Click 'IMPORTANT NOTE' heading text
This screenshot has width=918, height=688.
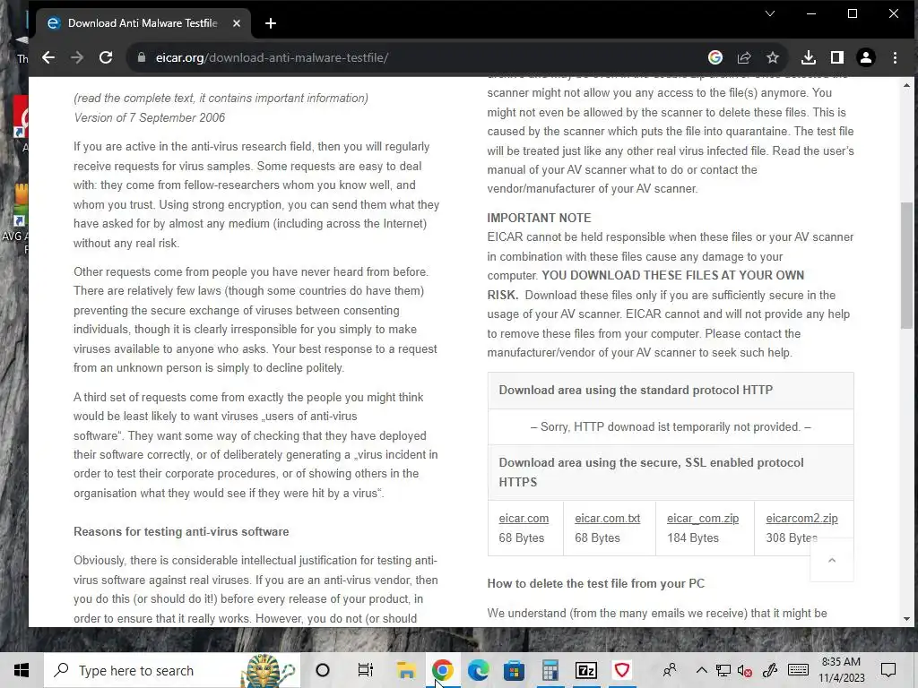tap(539, 218)
